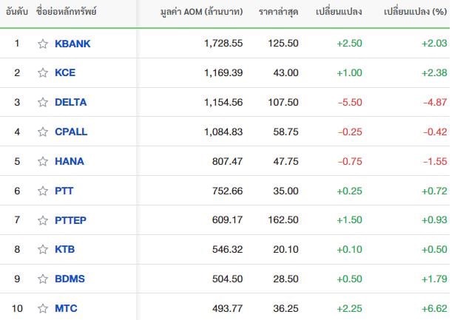Sort by อันดับ column header
466x320 pixels.
click(17, 12)
